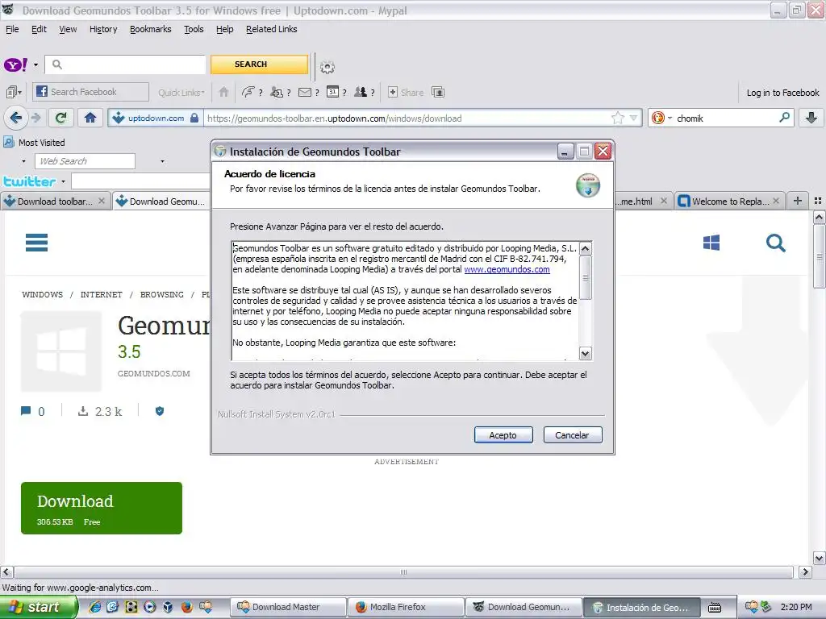Open the History menu
Viewport: 826px width, 619px height.
(103, 30)
